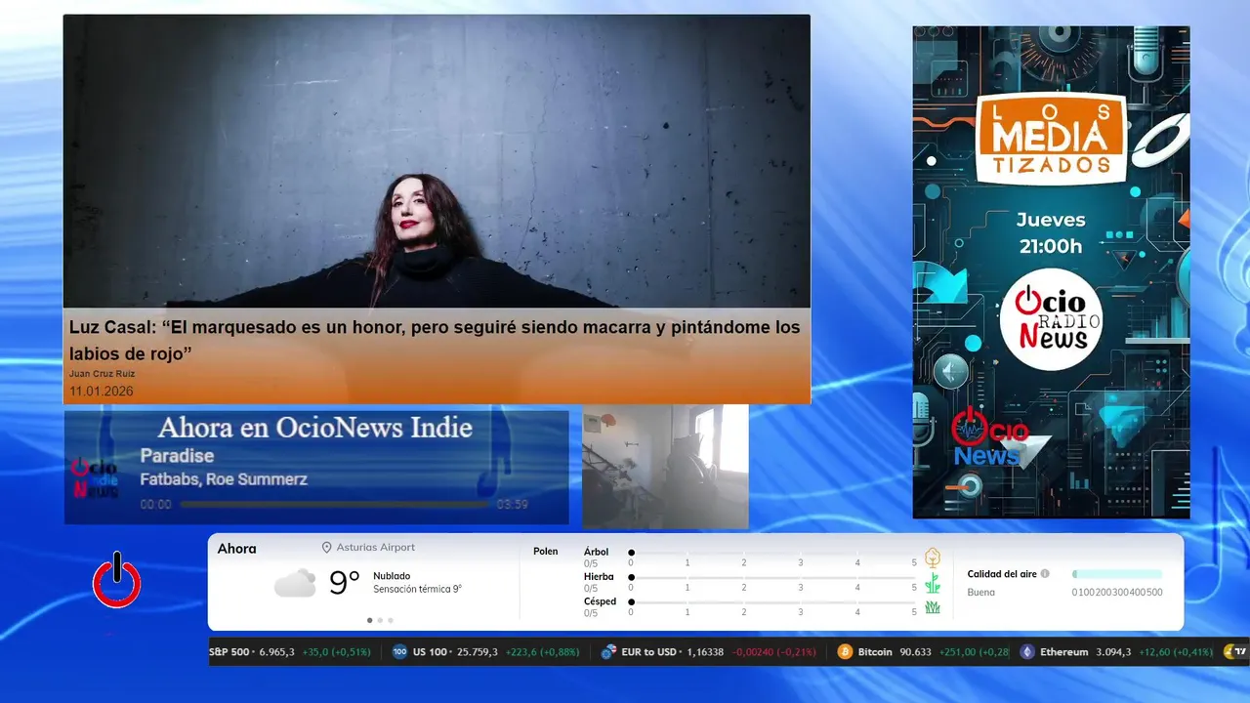
Task: Click the Árbol pollen level slider
Action: click(x=772, y=553)
